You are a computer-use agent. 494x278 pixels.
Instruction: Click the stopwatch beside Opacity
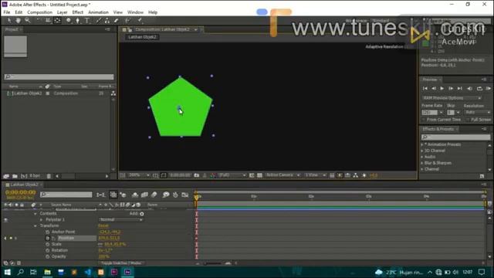(48, 256)
